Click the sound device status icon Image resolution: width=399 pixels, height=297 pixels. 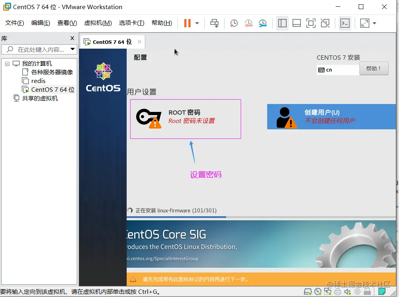coord(348,291)
